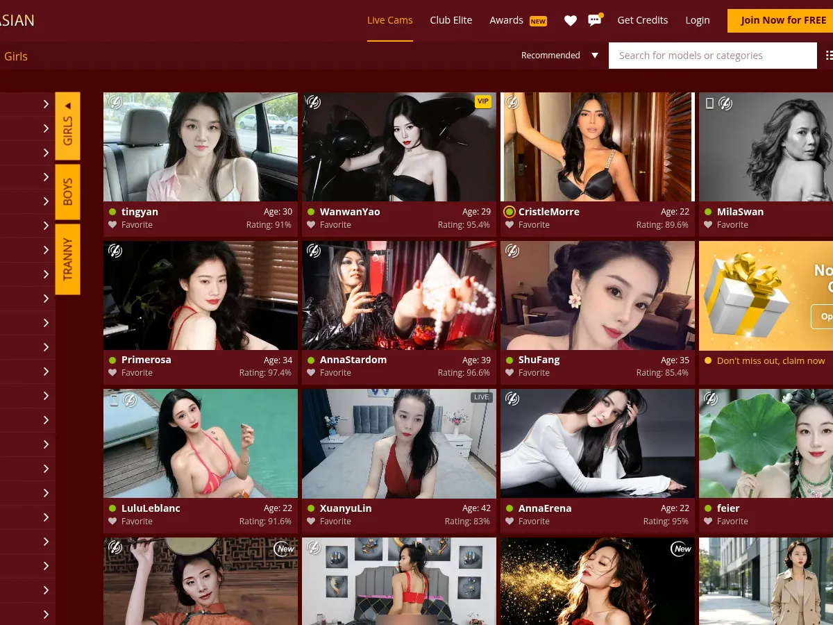Click the audio icon on ShuFang's thumbnail
The height and width of the screenshot is (625, 833).
pos(512,251)
